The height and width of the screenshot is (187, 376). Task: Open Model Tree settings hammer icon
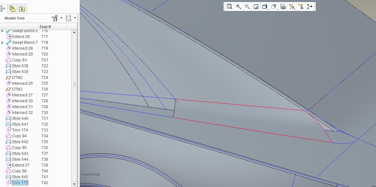point(55,18)
